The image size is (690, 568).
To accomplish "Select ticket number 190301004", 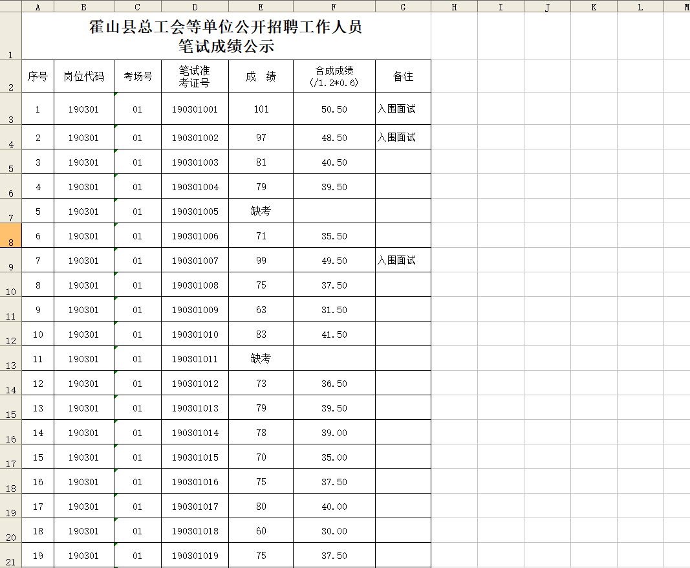I will [195, 187].
